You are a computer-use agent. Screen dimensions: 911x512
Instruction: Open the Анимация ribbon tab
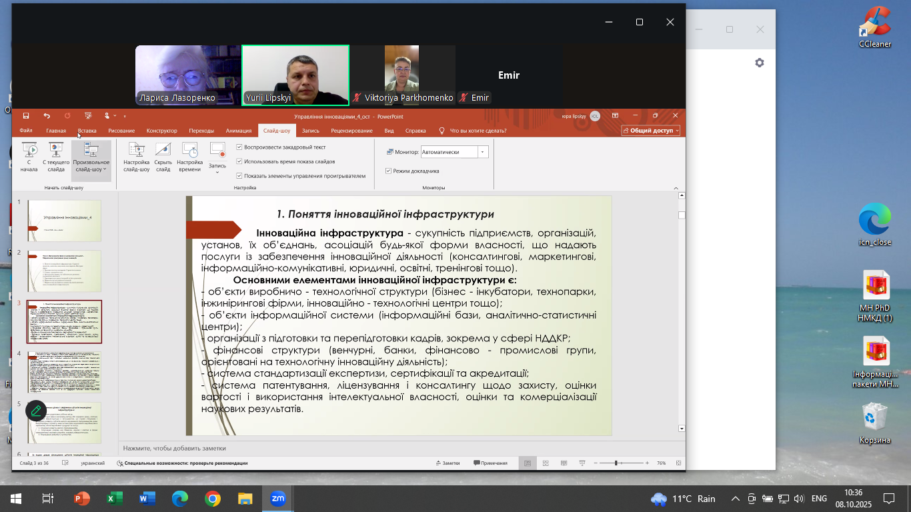pyautogui.click(x=238, y=131)
